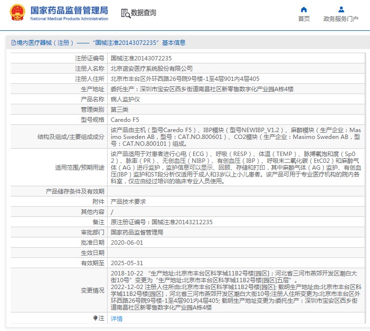Screen dimensions: 370x331
Task: Click the approval date 2020-06-01
Action: coord(127,242)
